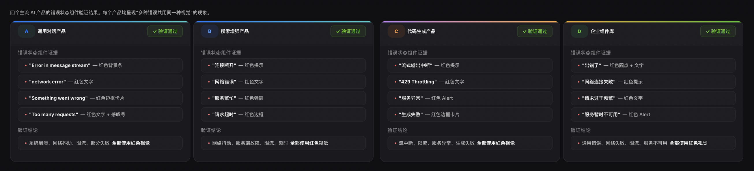Click 验证通过 badge on 企业组件库 card
Screen dimensions: 754x171
718,31
